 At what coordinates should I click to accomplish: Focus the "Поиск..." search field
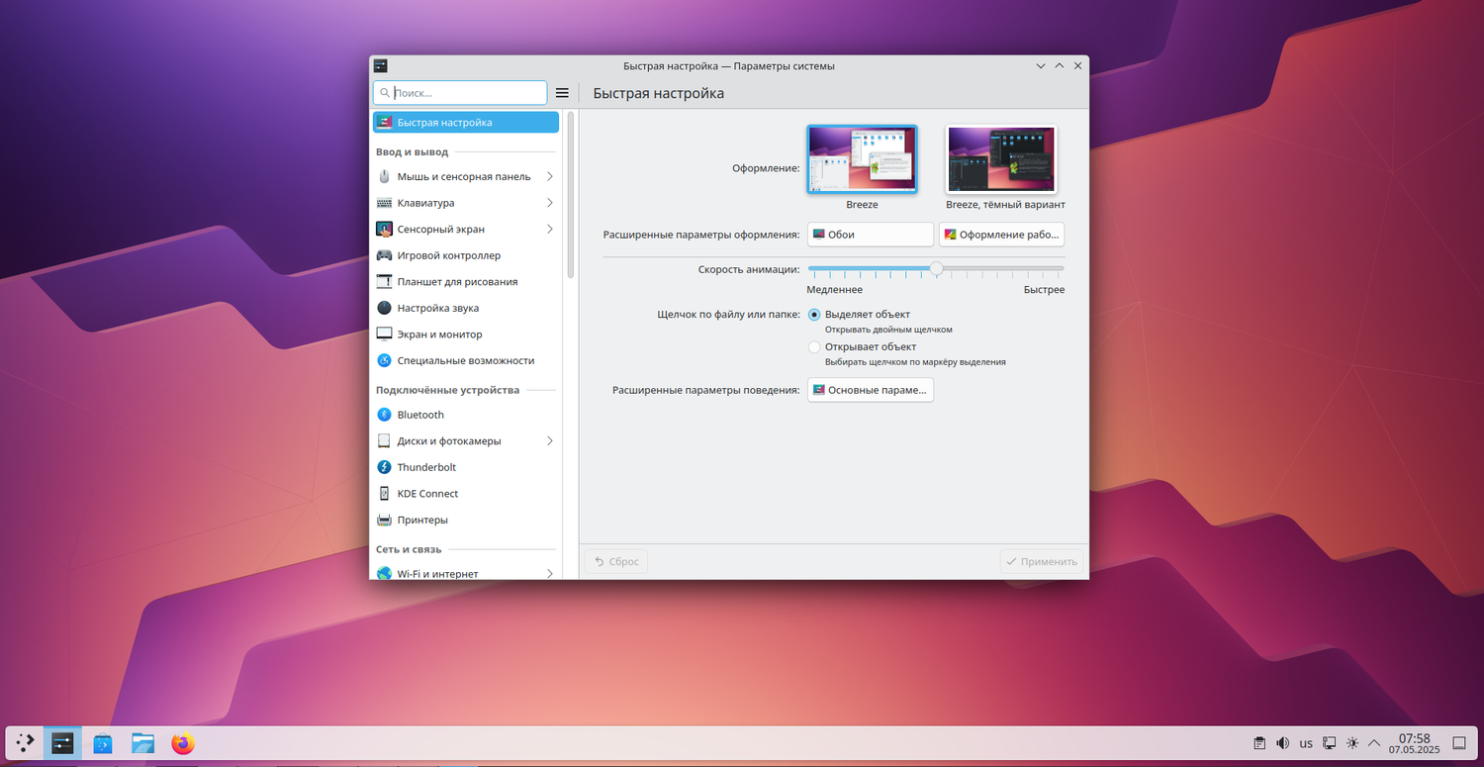pyautogui.click(x=460, y=93)
